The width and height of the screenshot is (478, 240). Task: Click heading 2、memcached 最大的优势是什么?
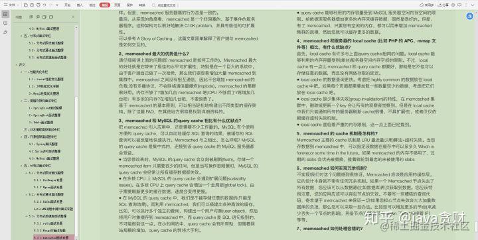[x=154, y=54]
